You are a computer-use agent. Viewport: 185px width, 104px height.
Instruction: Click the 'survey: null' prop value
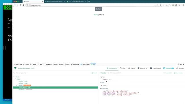107,79
